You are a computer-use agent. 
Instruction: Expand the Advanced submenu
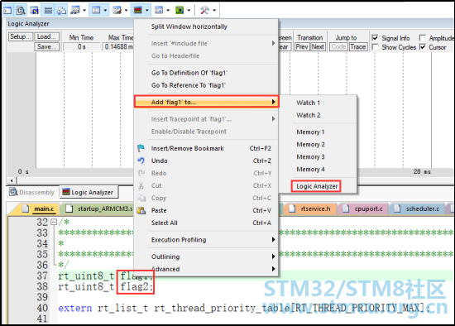pos(206,269)
